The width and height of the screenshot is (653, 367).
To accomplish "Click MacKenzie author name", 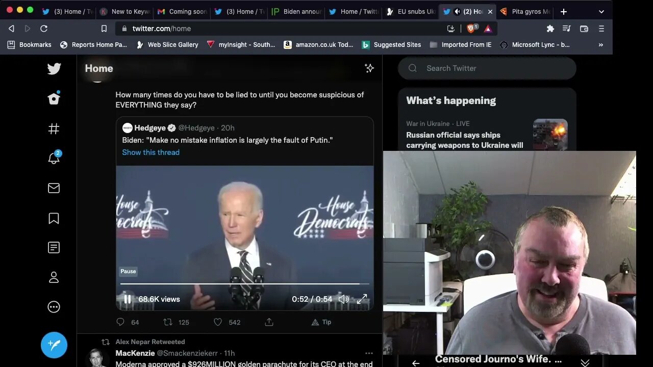I will pos(135,353).
